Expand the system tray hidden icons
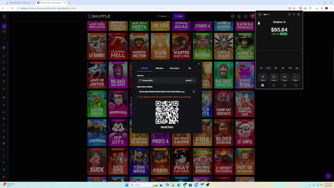 point(310,185)
